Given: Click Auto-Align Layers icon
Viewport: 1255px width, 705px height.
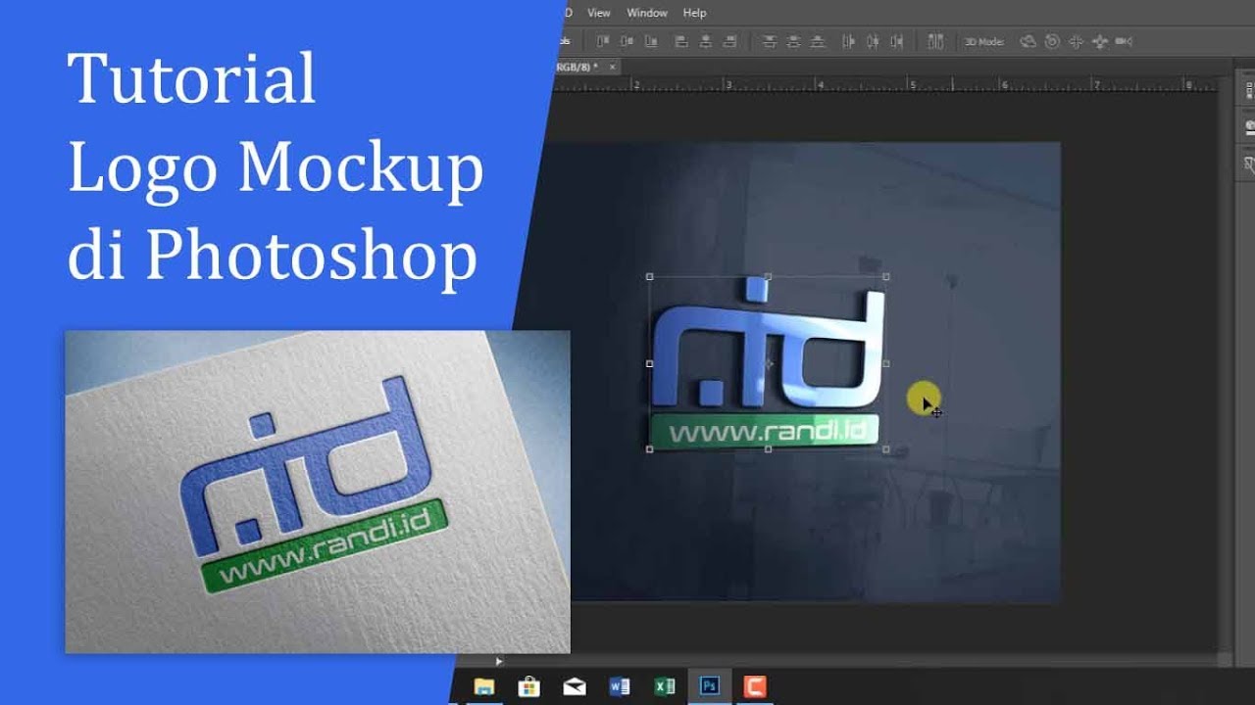Looking at the screenshot, I should tap(935, 41).
